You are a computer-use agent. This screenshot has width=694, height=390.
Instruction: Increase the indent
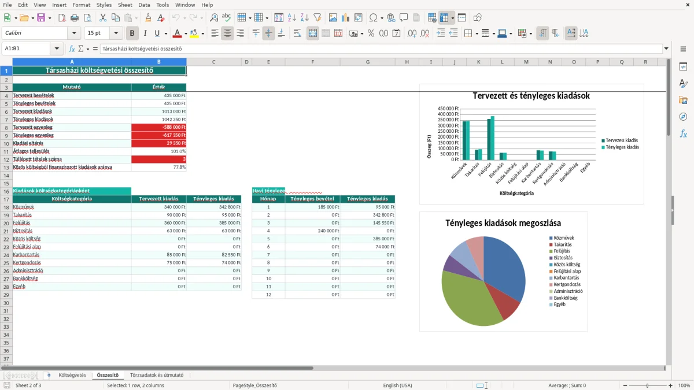(x=441, y=34)
